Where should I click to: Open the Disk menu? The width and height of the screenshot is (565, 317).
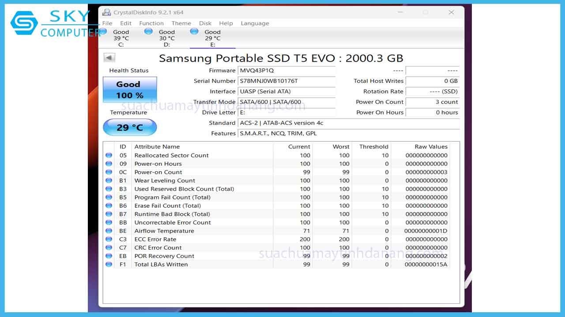(205, 23)
